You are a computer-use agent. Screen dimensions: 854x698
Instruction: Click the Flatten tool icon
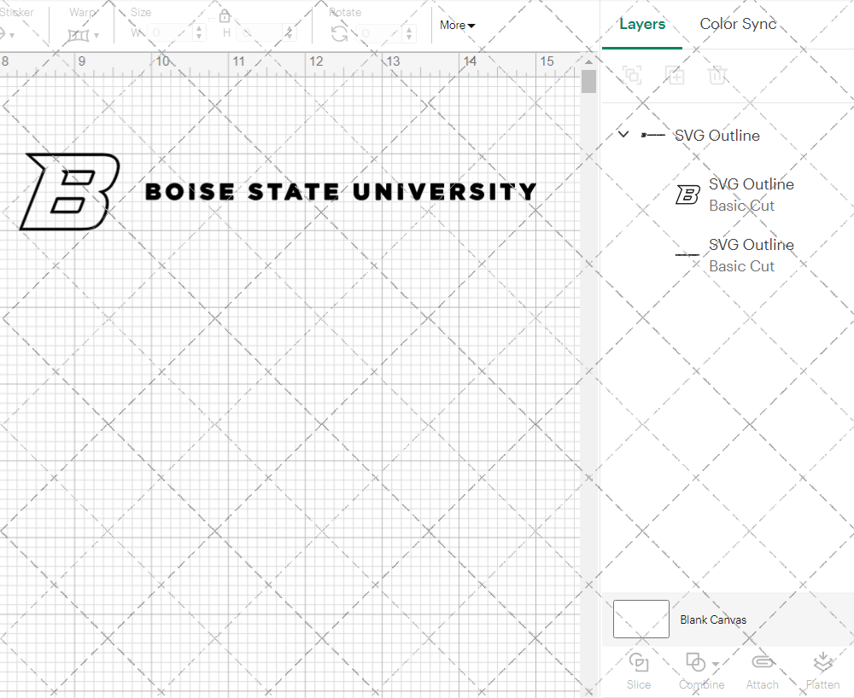click(822, 662)
